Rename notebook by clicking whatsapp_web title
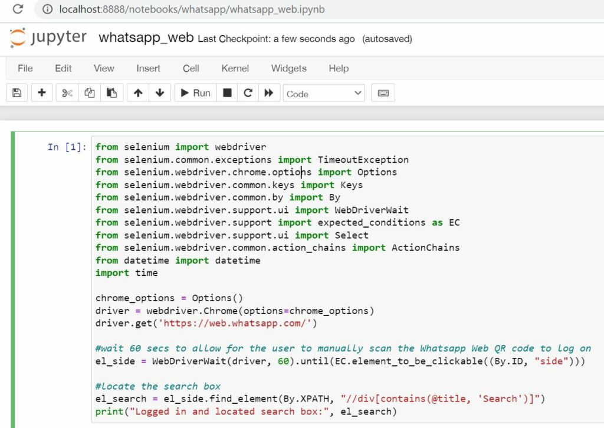 (146, 38)
